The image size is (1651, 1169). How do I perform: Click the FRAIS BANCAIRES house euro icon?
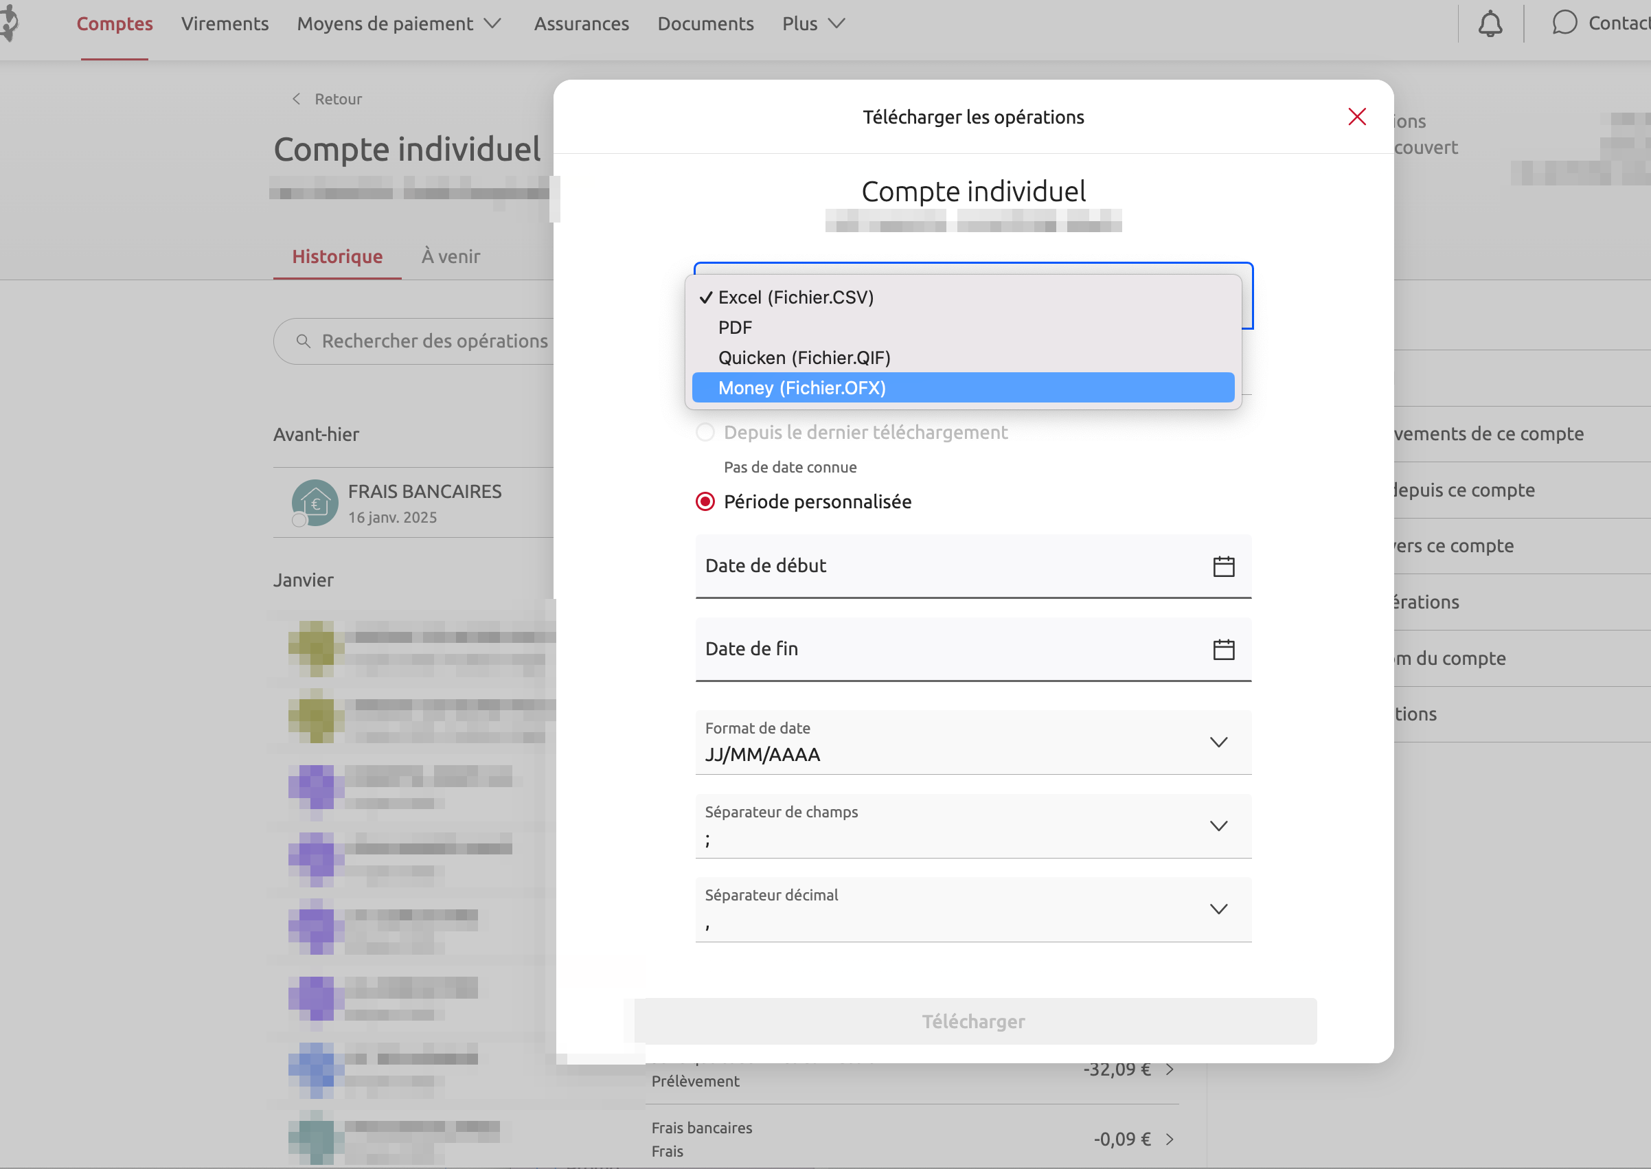pyautogui.click(x=315, y=503)
